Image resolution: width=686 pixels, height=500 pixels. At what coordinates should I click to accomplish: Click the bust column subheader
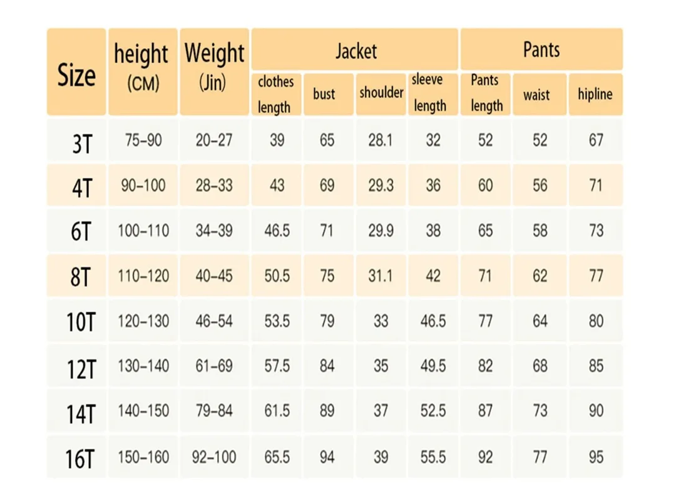(324, 94)
